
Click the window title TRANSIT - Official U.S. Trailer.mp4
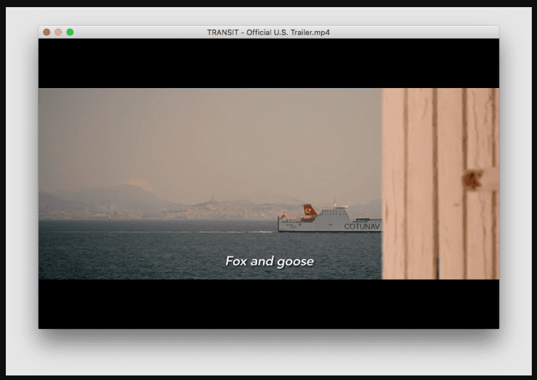pos(268,32)
